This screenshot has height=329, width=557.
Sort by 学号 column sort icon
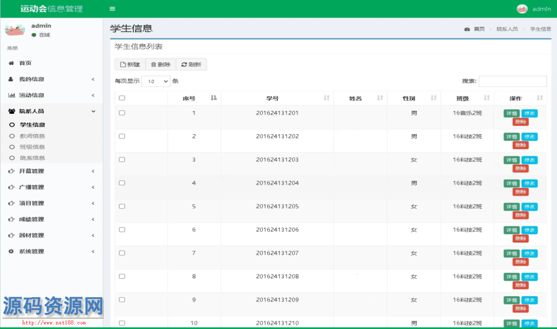click(327, 98)
